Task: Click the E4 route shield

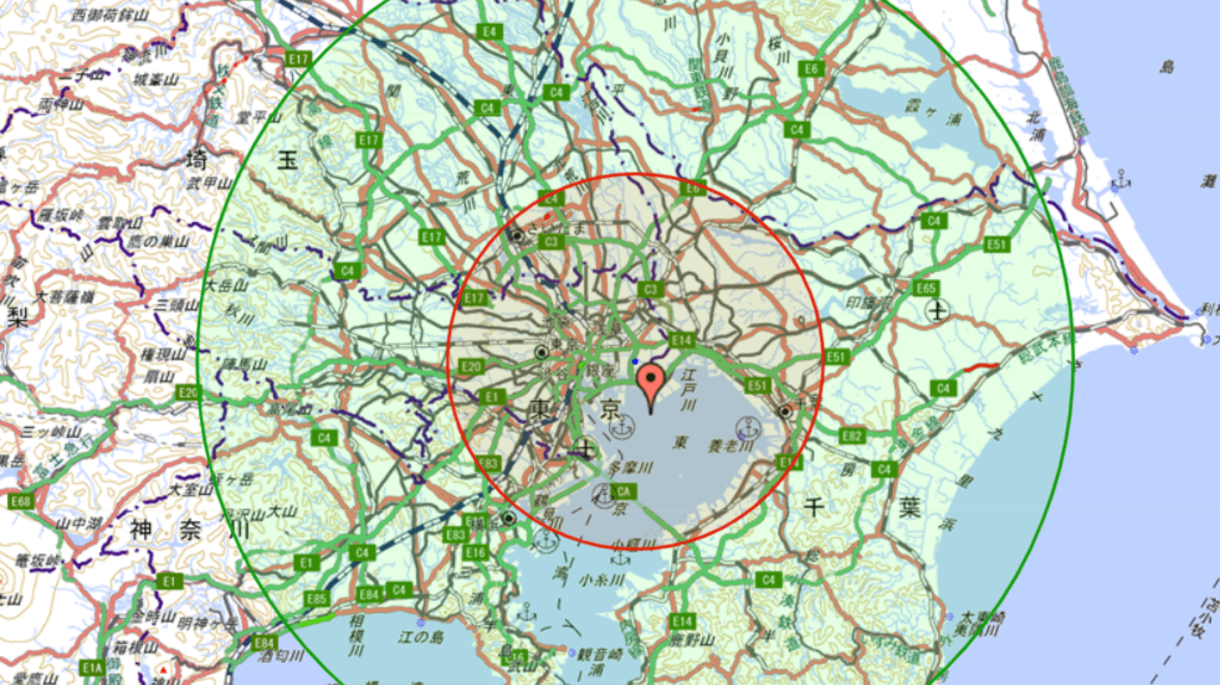Action: point(488,31)
